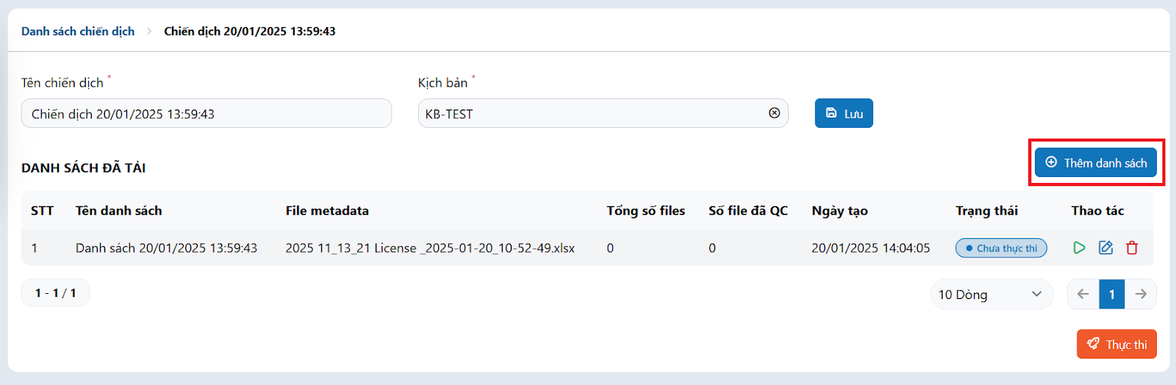
Task: Click the Chưa thực thi status badge
Action: [x=1001, y=248]
